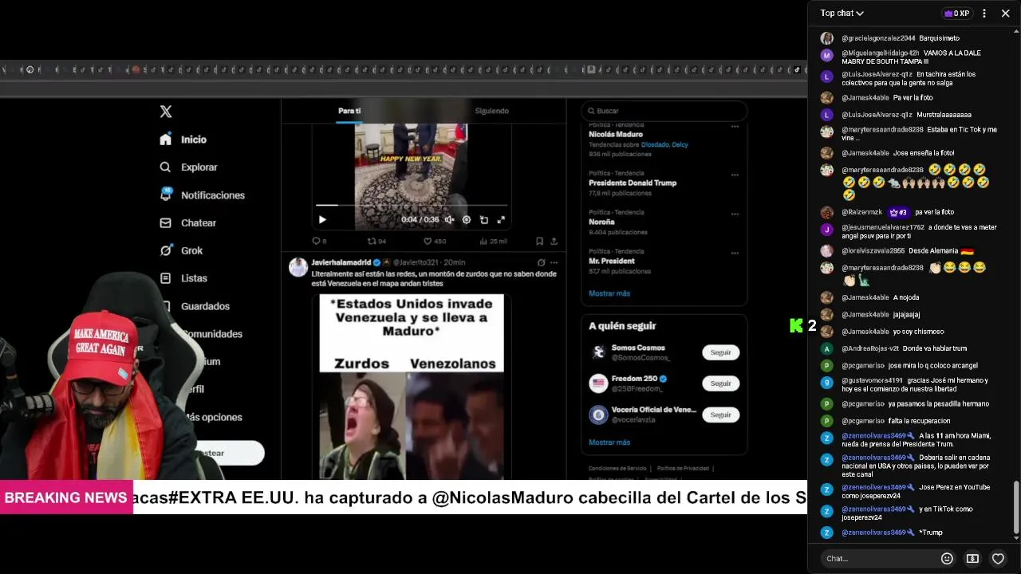Expand the tweet video to fullscreen
Screen dimensions: 1021x574
pos(501,219)
